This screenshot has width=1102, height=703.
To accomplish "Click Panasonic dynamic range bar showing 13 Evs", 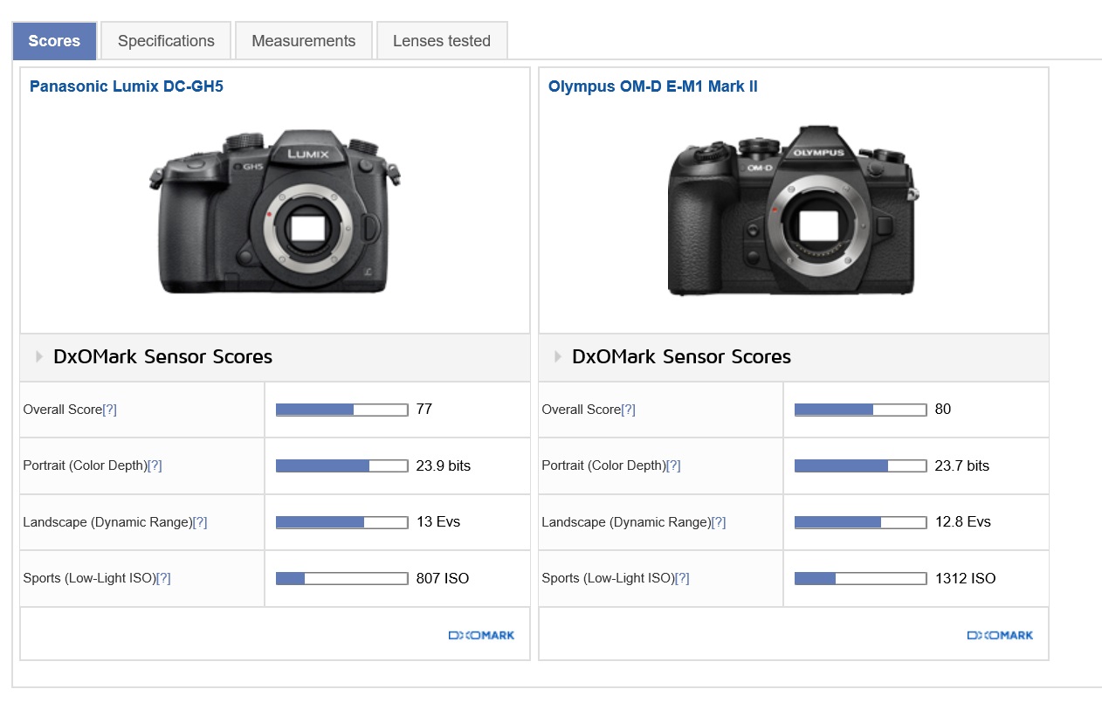I will click(x=342, y=522).
